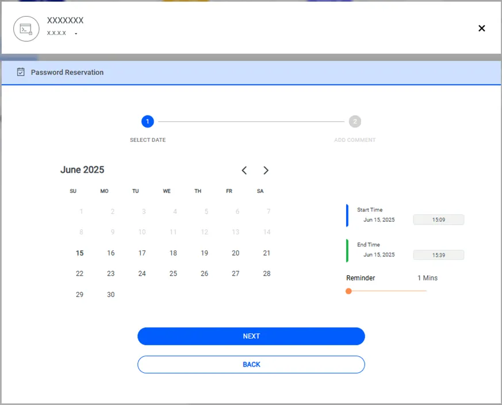Click the disabled date 1 in June
Screen dimensions: 502x405
pyautogui.click(x=81, y=211)
